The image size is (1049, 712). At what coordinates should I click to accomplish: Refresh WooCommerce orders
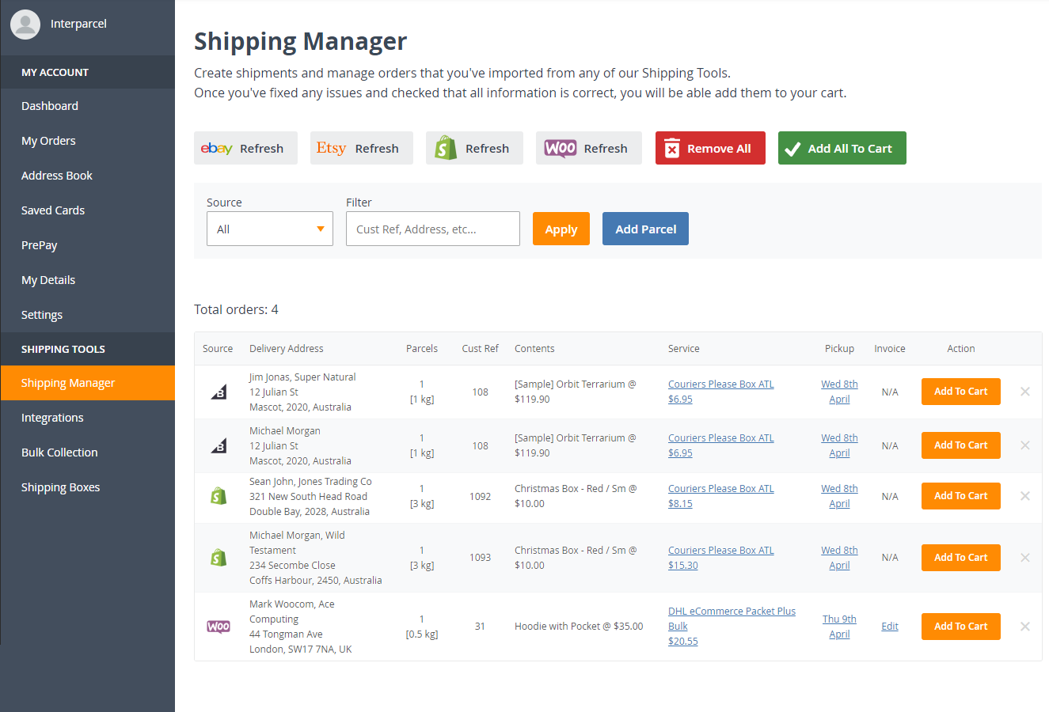tap(588, 148)
